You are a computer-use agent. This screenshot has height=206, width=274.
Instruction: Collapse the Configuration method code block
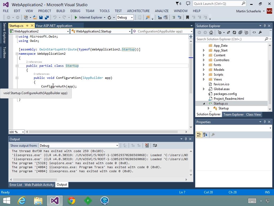(17, 78)
